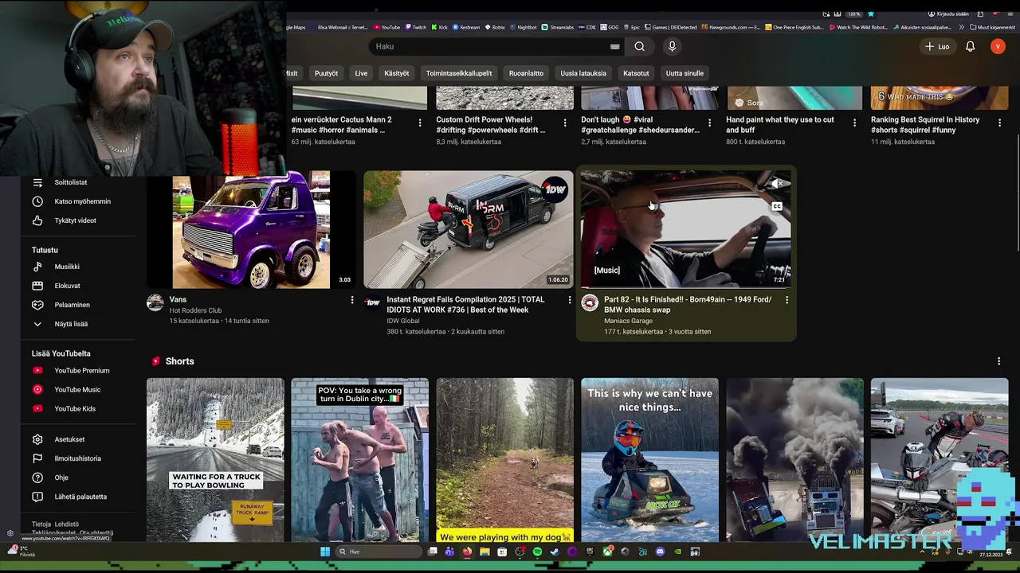
Task: Open the account avatar menu
Action: pyautogui.click(x=998, y=46)
